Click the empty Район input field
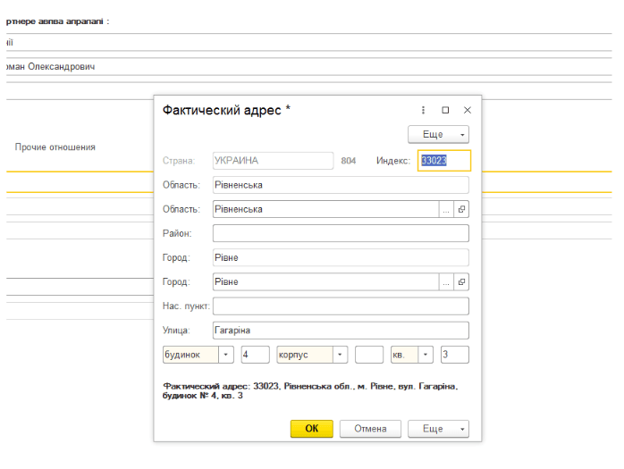The image size is (624, 469). (x=340, y=233)
